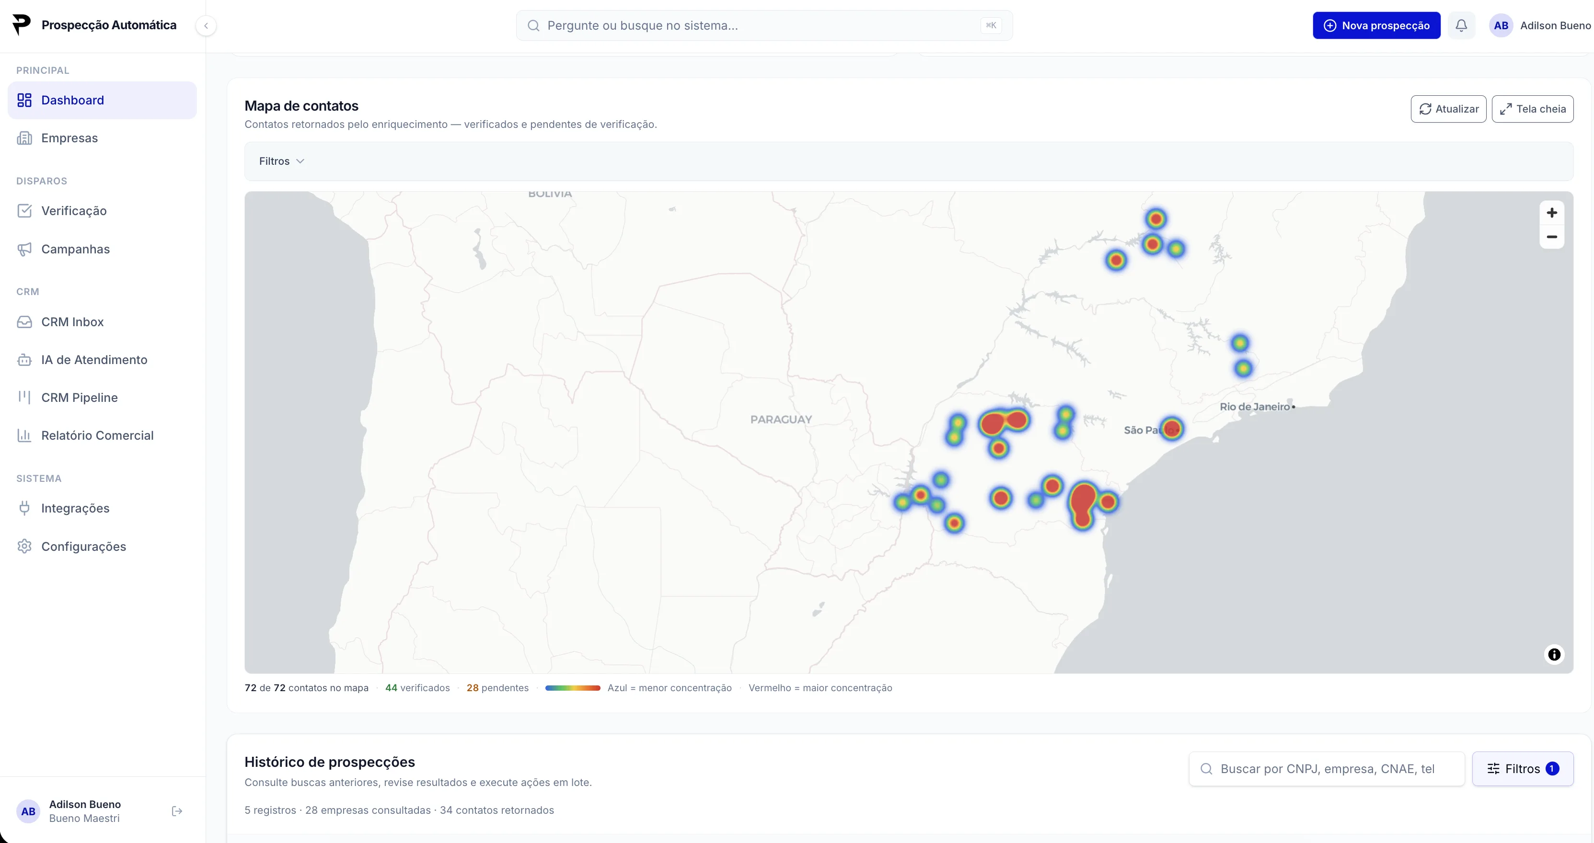This screenshot has height=843, width=1594.
Task: Click the PARAGUAY label on map
Action: coord(781,419)
